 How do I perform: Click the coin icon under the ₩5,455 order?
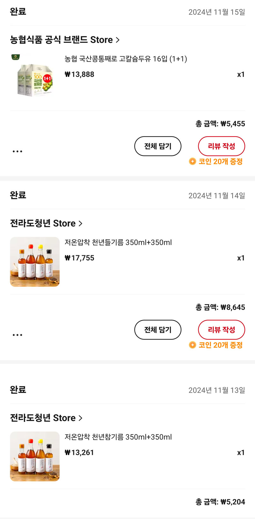192,162
